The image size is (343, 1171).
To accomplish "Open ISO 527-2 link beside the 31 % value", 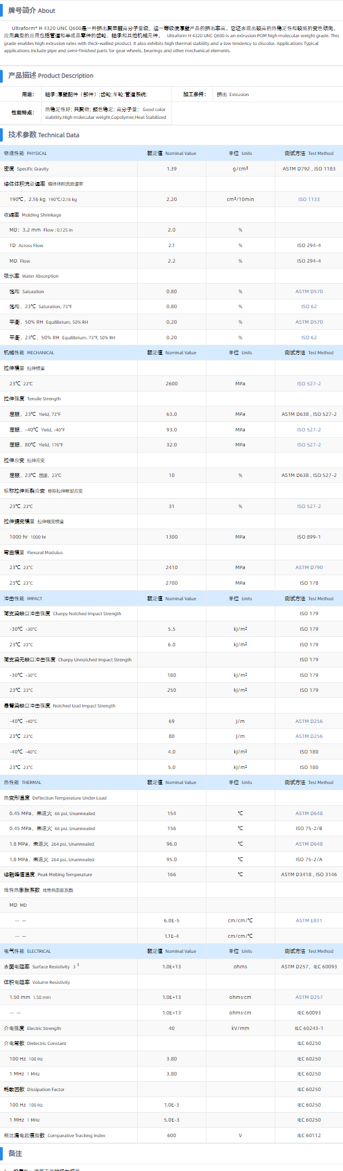I will (x=309, y=506).
